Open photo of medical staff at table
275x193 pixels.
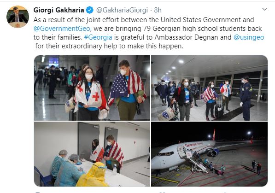92,154
